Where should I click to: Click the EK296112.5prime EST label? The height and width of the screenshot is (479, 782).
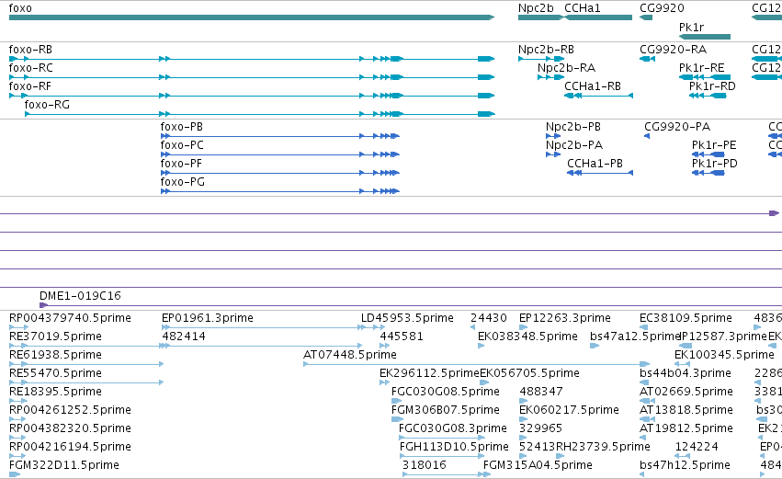coord(429,373)
